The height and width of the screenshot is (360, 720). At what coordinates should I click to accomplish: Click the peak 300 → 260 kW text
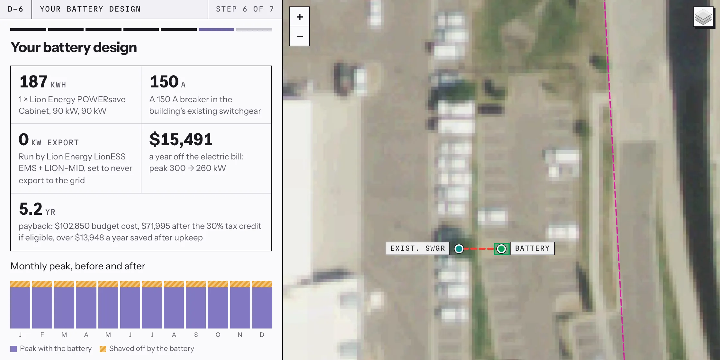188,168
